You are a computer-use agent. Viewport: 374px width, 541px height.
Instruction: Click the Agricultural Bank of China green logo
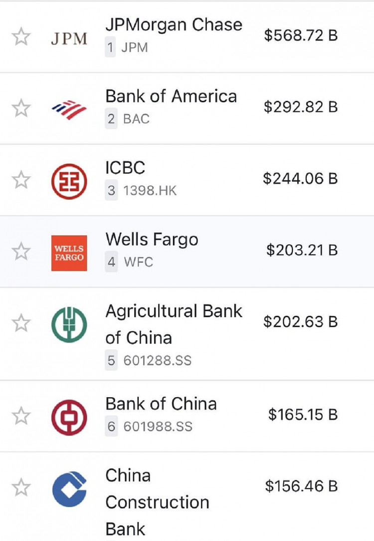(69, 324)
